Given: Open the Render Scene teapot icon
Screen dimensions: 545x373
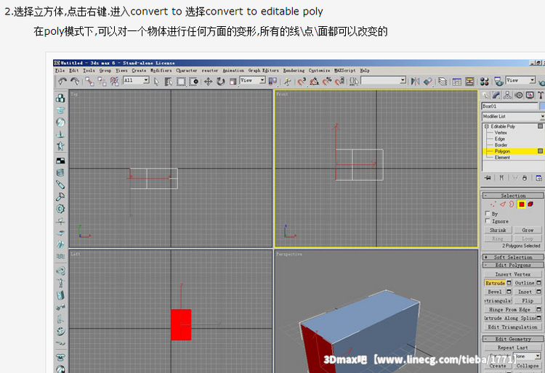Looking at the screenshot, I should (498, 81).
